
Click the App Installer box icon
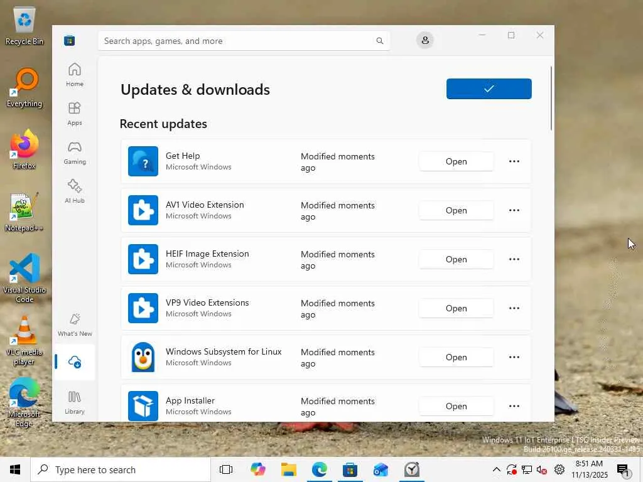[x=143, y=406]
